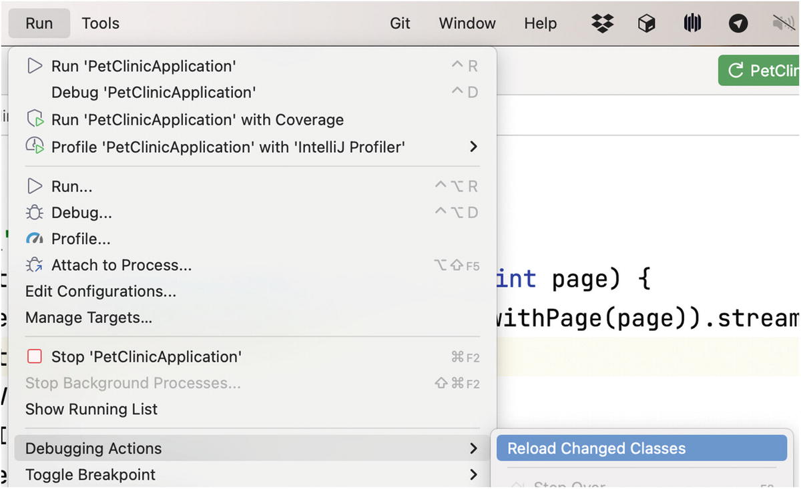801x489 pixels.
Task: Open the Tools menu
Action: [101, 23]
